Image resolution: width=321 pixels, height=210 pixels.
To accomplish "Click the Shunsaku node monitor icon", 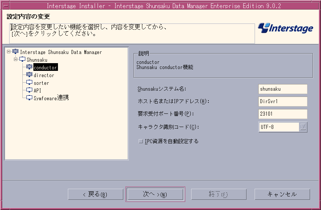I will [x=22, y=59].
